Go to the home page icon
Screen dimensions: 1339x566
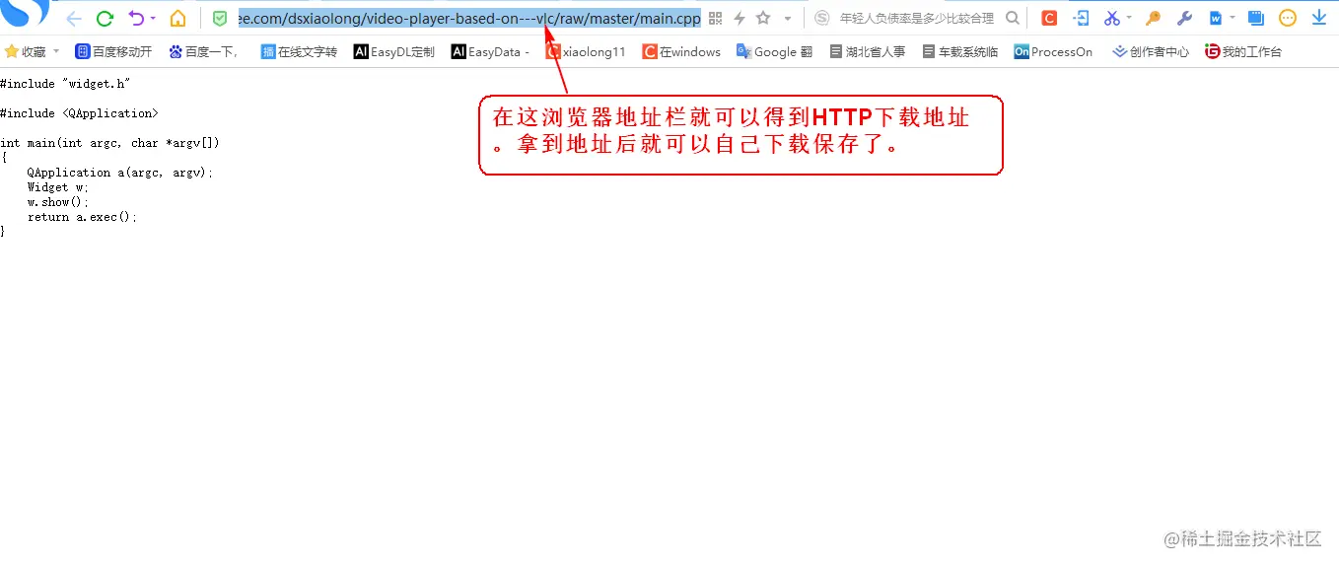pos(177,18)
